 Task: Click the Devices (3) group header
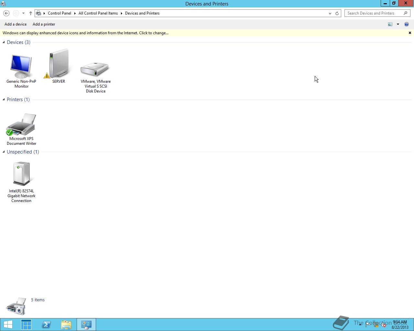[19, 42]
